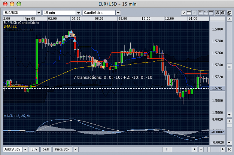
Task: Click the greyed-out delete drawing icon
Action: tap(194, 13)
